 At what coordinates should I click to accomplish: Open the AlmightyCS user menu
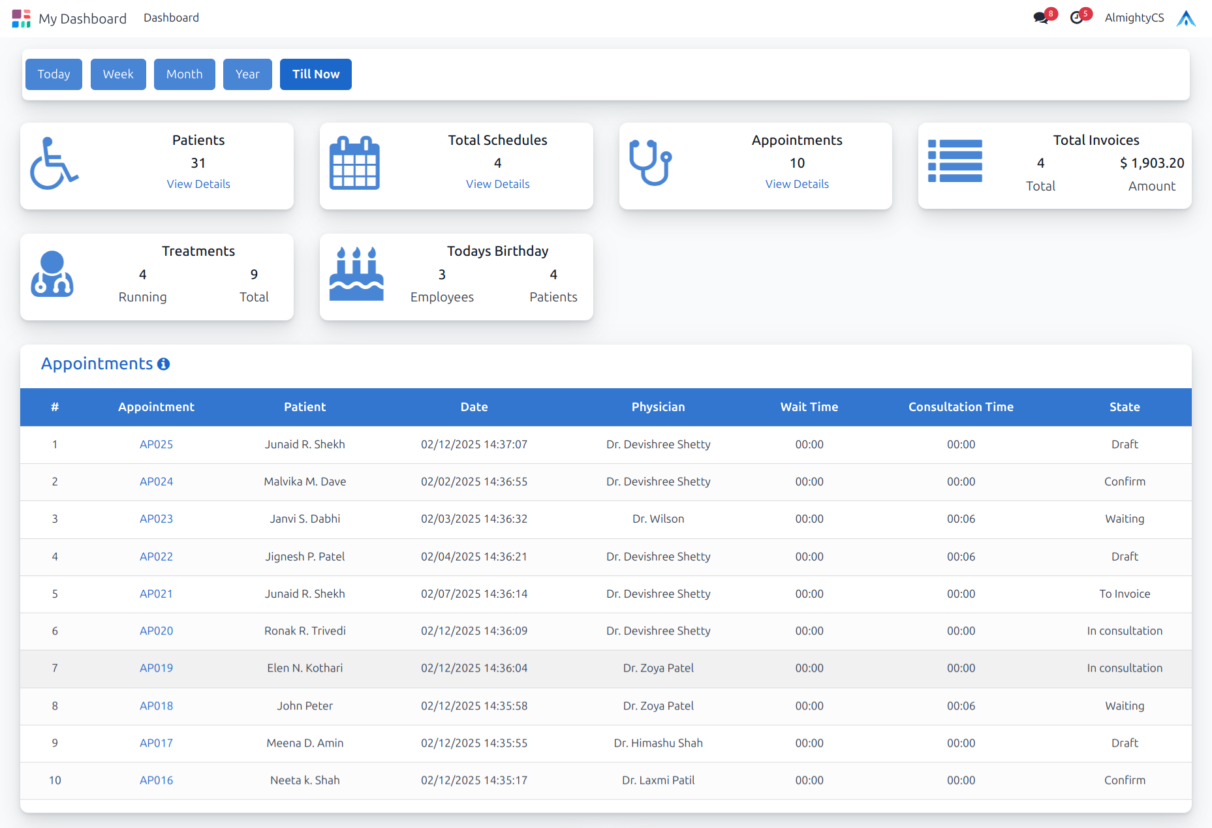coord(1134,18)
